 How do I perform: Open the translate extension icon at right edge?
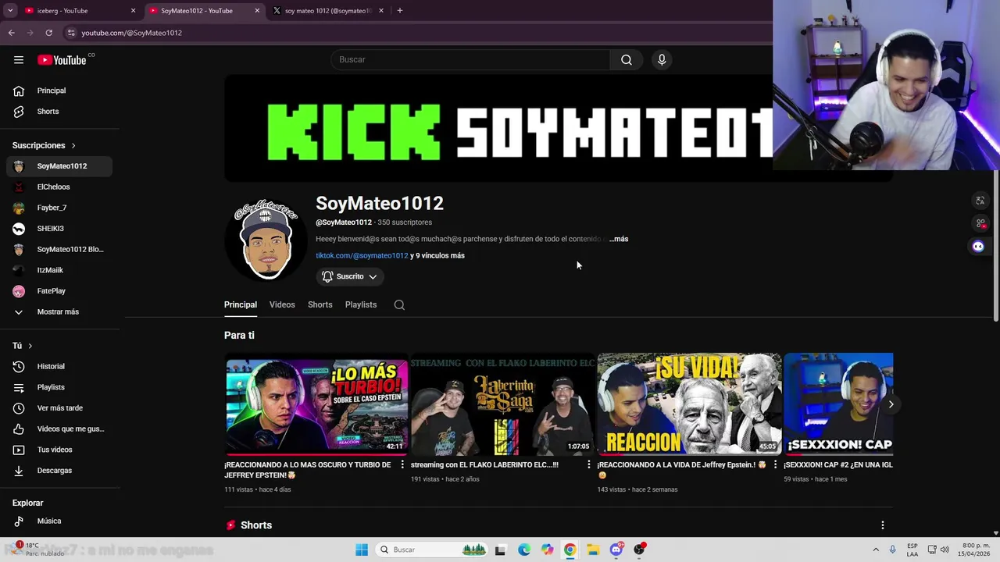point(980,201)
